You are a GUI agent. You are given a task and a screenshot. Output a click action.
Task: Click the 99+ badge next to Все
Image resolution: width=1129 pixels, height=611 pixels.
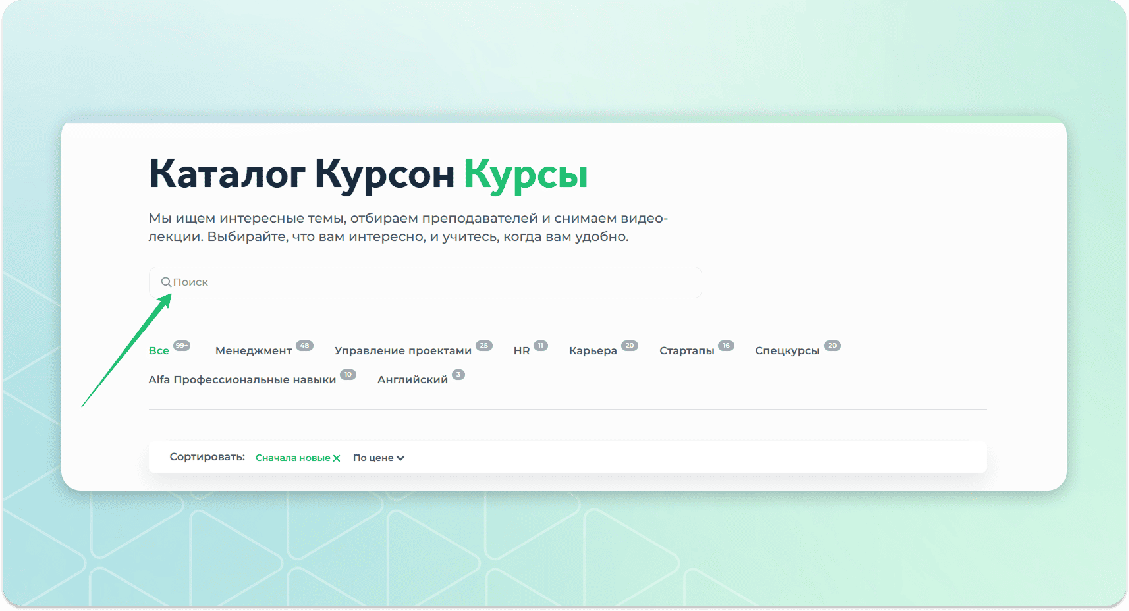[182, 346]
